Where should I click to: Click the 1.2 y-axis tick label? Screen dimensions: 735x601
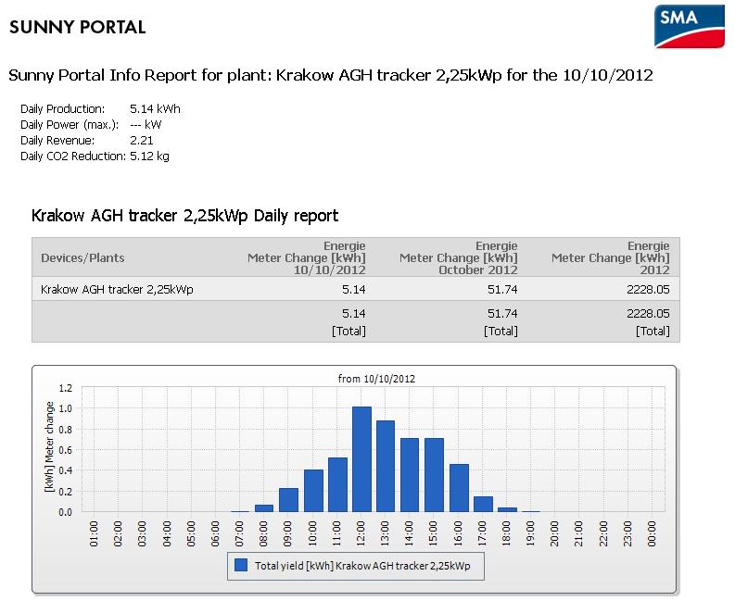pyautogui.click(x=66, y=388)
